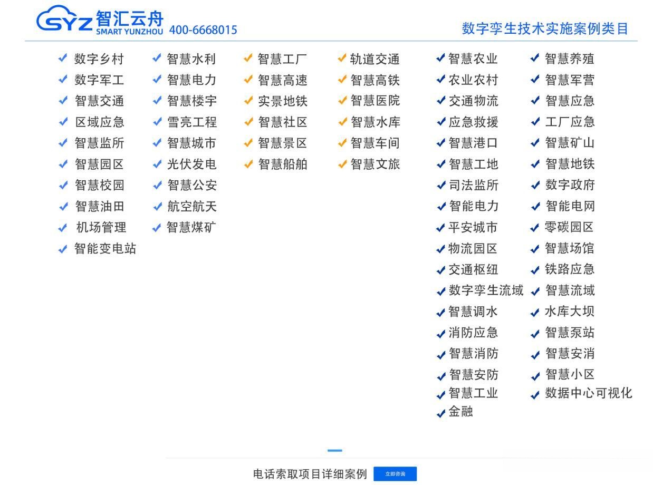
Task: Select the 航空航天 category
Action: (x=192, y=207)
